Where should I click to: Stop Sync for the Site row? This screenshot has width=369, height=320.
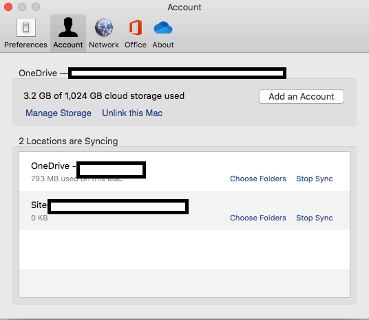[x=315, y=218]
